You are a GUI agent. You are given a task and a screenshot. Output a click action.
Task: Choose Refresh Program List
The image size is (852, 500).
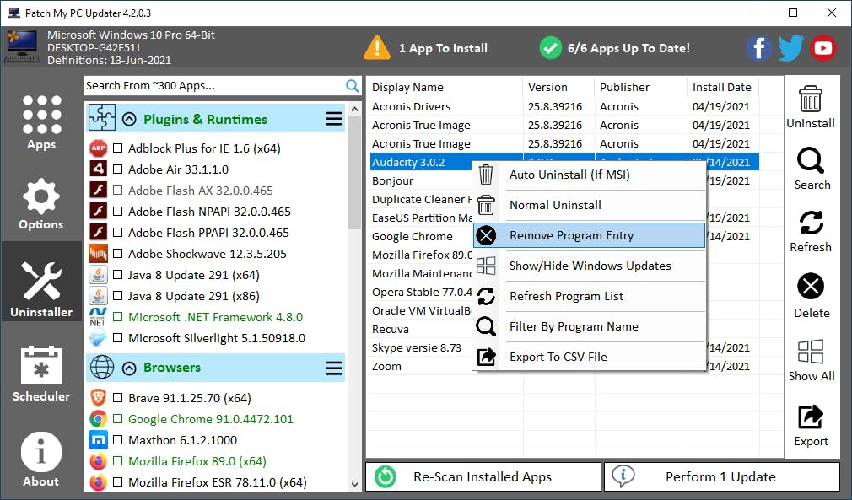(x=589, y=297)
